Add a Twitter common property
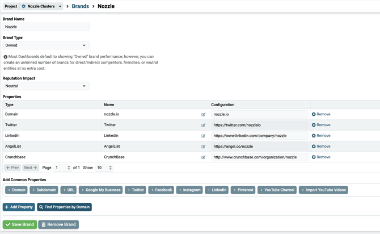Viewport: 380px width, 234px height. (x=136, y=190)
